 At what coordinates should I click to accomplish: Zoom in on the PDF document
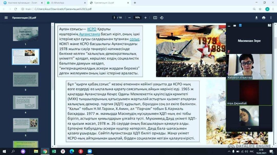click(145, 18)
